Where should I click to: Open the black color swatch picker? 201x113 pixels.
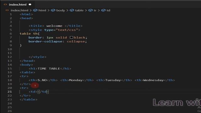click(x=71, y=37)
